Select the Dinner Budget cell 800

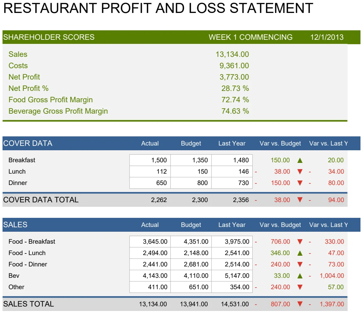point(191,183)
